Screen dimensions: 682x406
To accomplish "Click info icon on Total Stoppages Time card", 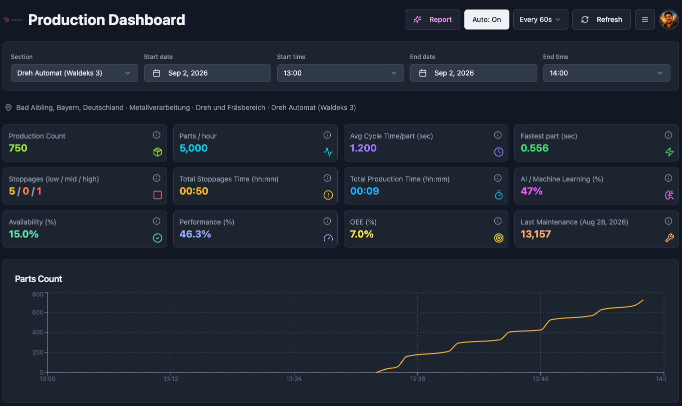I will coord(327,178).
